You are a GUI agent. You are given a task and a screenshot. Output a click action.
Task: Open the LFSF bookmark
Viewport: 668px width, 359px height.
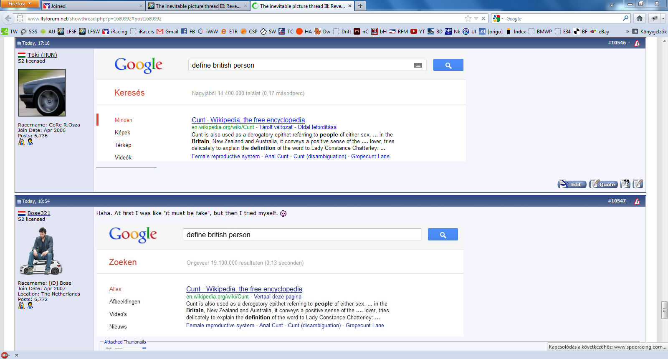point(67,31)
